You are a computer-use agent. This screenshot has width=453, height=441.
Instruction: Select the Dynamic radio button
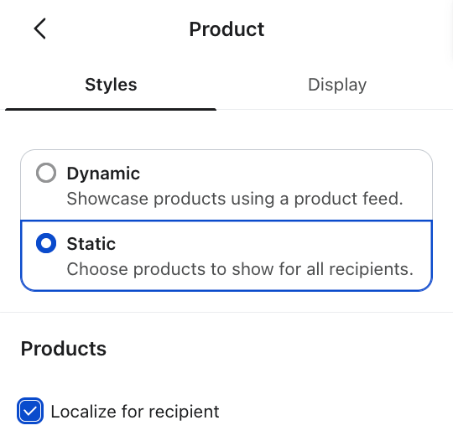(x=46, y=173)
